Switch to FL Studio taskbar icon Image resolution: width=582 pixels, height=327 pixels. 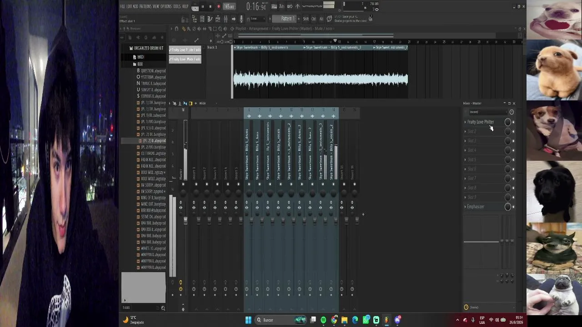[x=387, y=320]
